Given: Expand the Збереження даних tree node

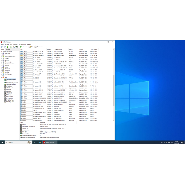Looking at the screenshot, I should pos(2,64).
